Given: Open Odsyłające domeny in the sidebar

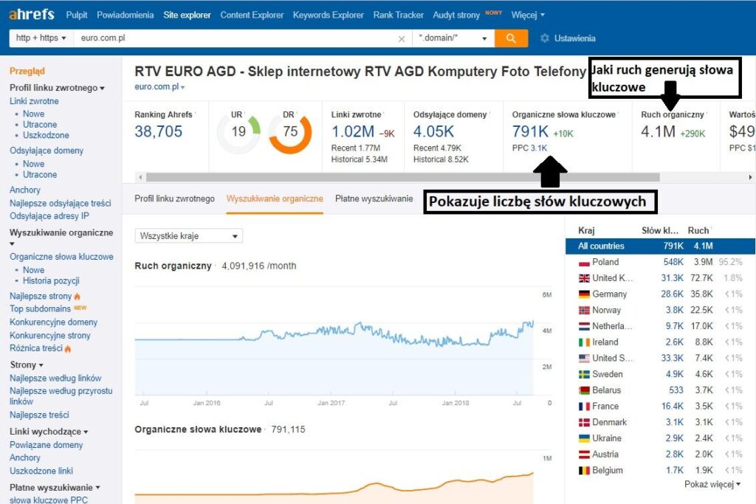Looking at the screenshot, I should point(47,151).
